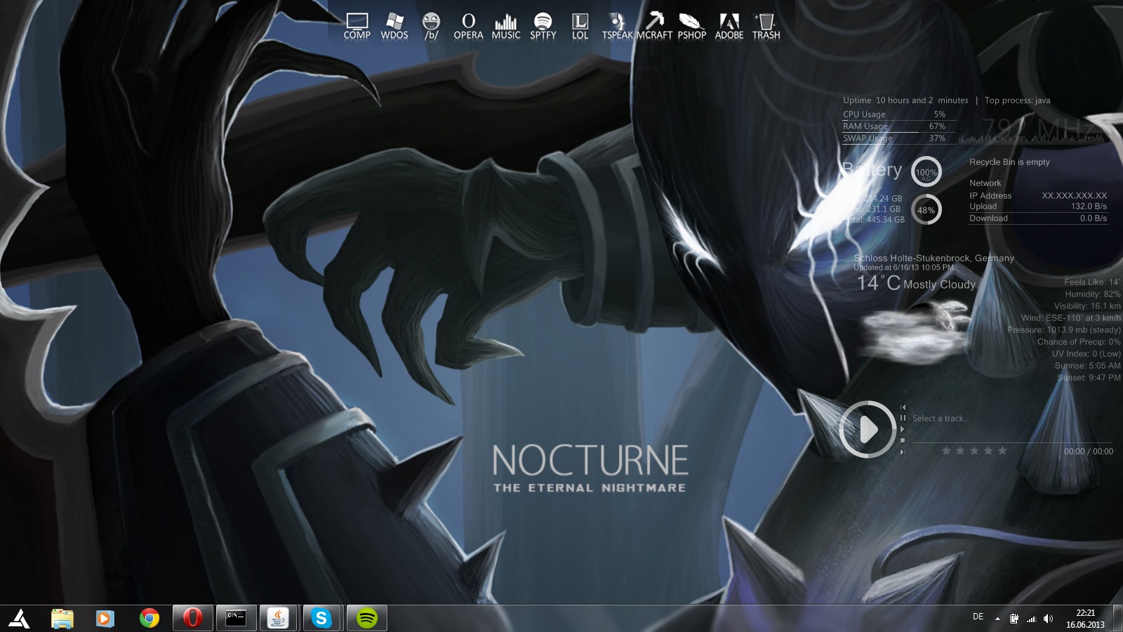
Task: Click the Skype icon in the taskbar
Action: (x=321, y=618)
